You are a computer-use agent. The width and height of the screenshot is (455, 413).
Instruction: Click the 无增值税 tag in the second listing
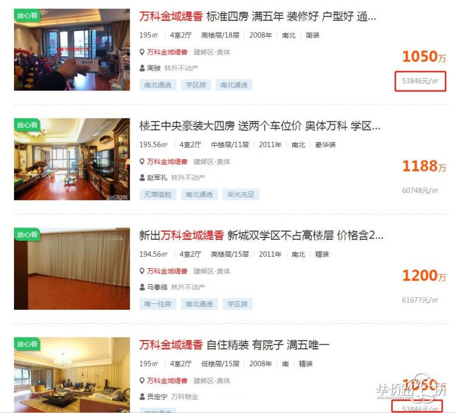158,194
